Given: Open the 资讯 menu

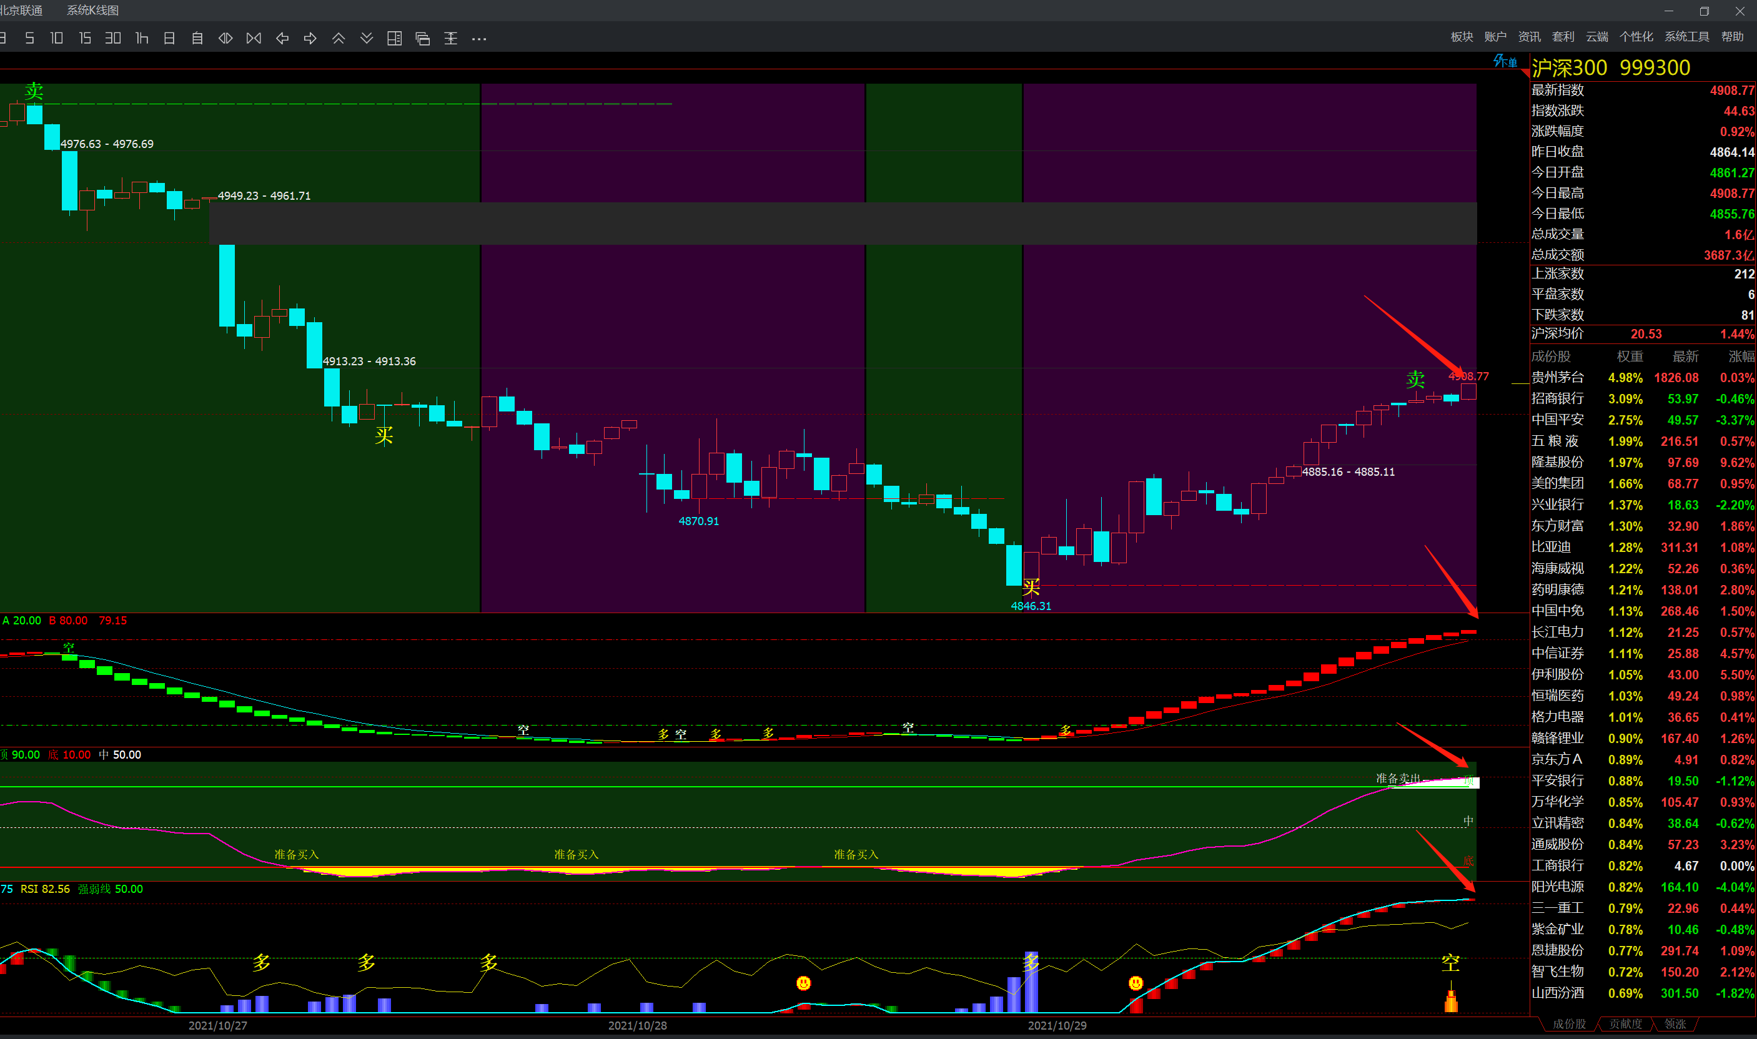Looking at the screenshot, I should pyautogui.click(x=1529, y=36).
